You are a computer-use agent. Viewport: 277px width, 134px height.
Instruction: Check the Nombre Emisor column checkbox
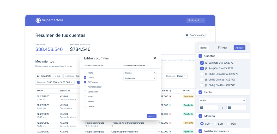point(85,87)
